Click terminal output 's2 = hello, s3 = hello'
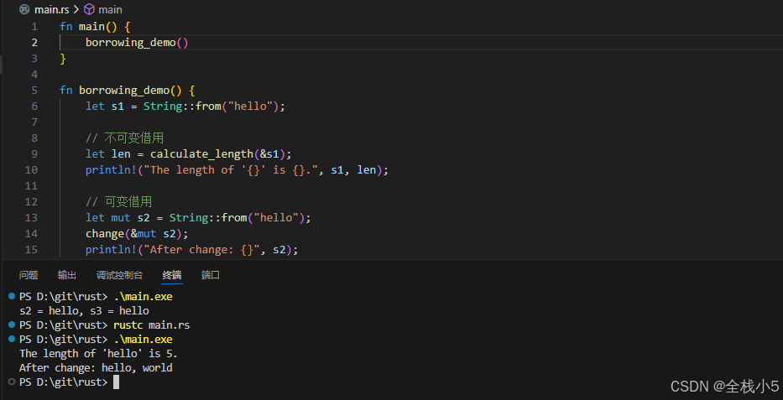 click(x=84, y=311)
